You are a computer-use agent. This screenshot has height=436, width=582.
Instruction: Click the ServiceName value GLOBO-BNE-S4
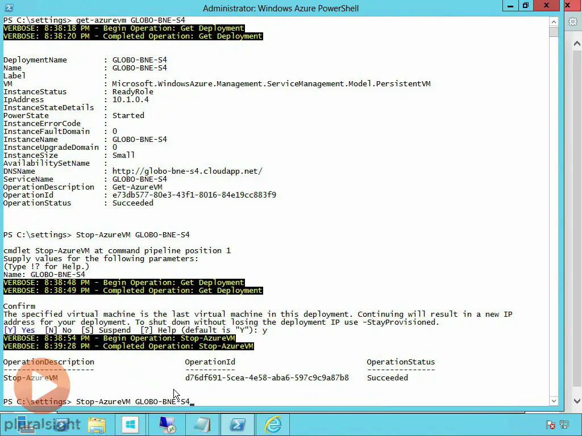click(x=140, y=179)
